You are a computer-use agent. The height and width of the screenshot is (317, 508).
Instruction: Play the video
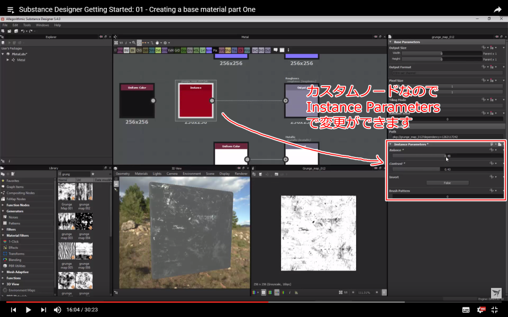point(28,310)
